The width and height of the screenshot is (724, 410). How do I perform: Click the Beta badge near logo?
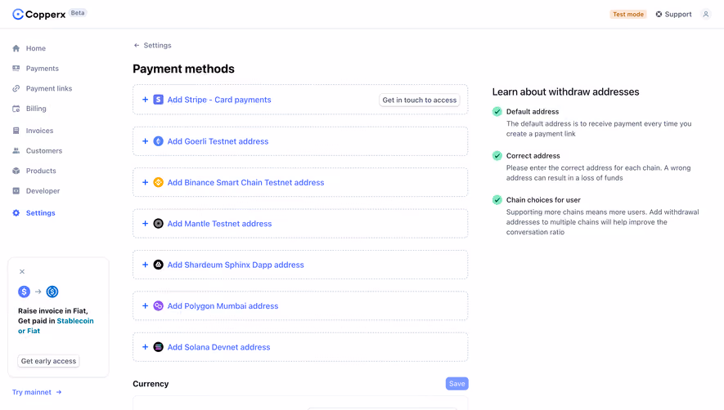coord(78,13)
